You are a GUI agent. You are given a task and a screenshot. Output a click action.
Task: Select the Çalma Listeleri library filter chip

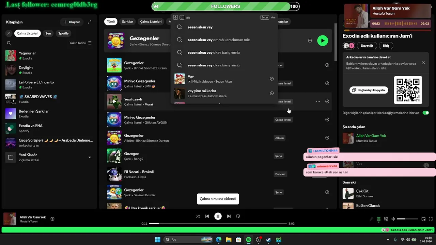tap(28, 33)
